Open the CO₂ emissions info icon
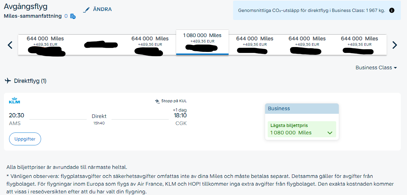This screenshot has height=195, width=407. 392,10
